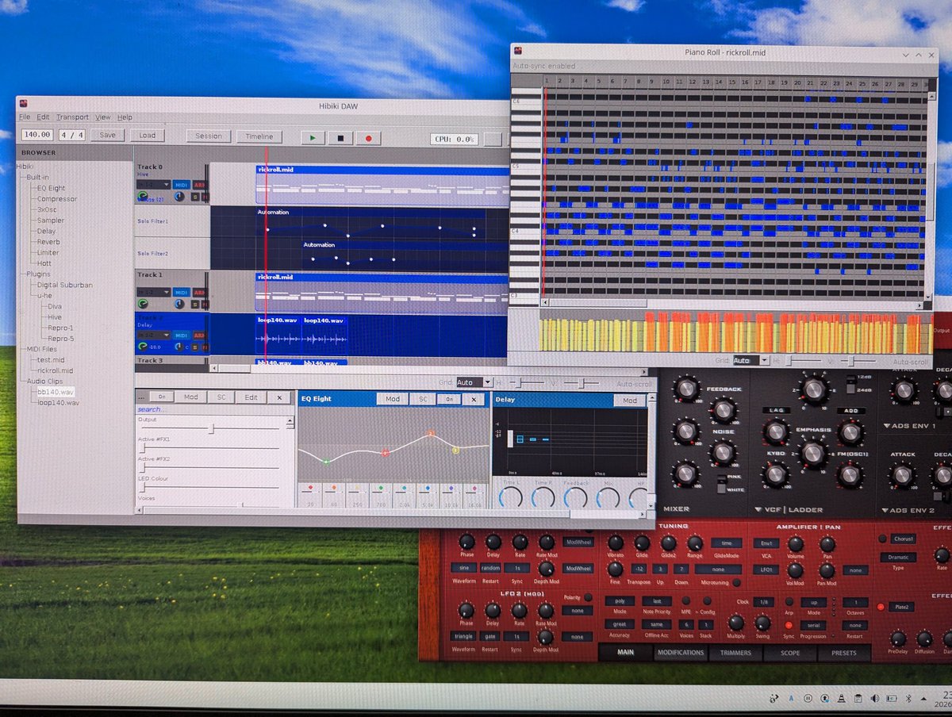
Task: Switch to the PRESETS tab
Action: pyautogui.click(x=843, y=654)
